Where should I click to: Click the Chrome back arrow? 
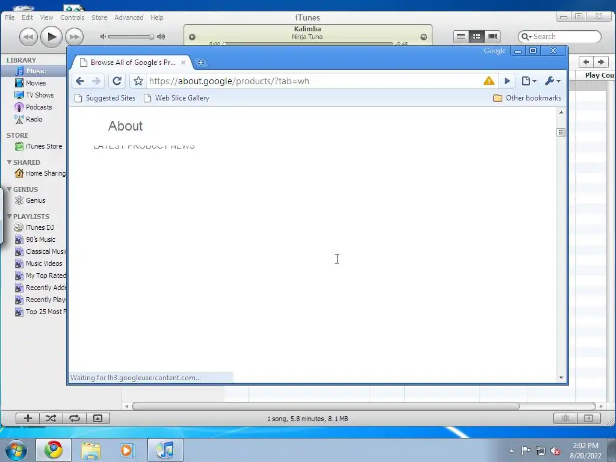[80, 81]
